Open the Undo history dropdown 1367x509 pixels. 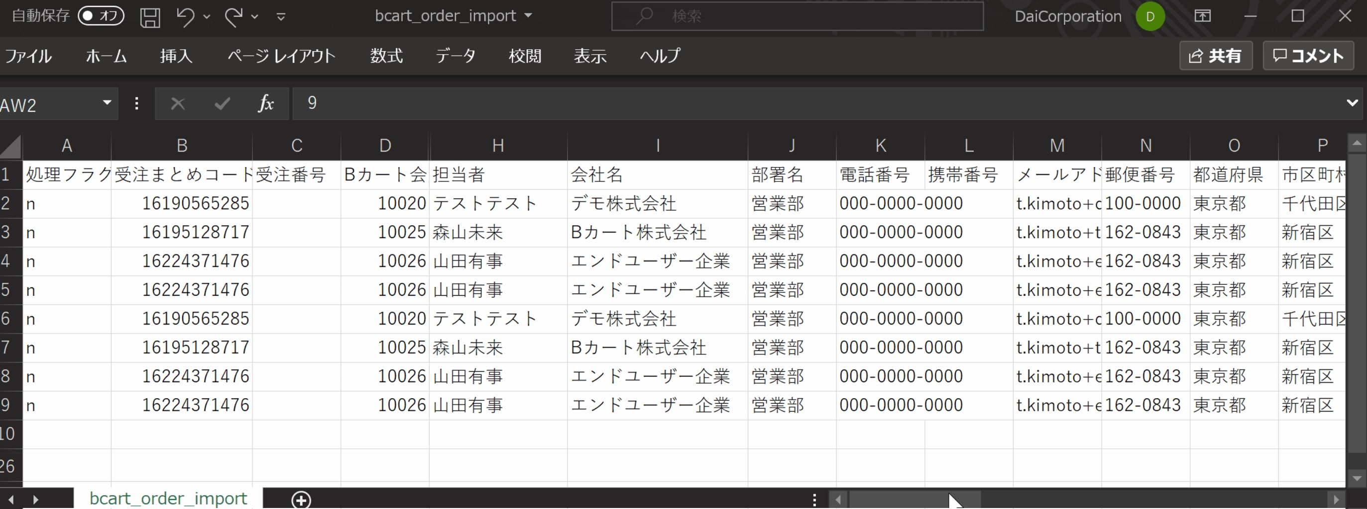click(207, 17)
